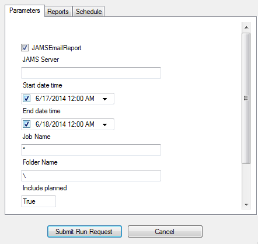The image size is (258, 244).
Task: Click inside the Job Name field
Action: point(91,150)
